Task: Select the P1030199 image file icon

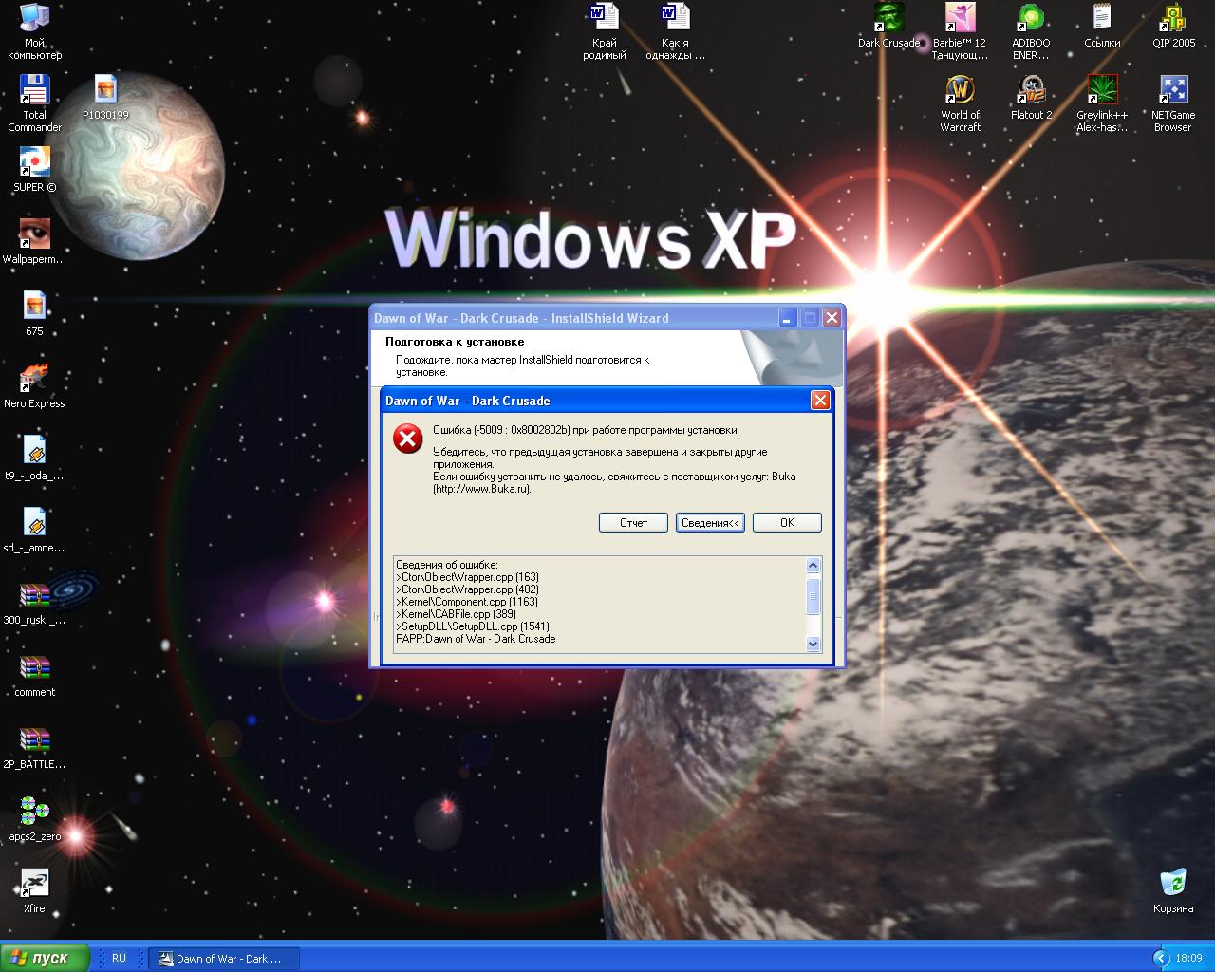Action: point(105,89)
